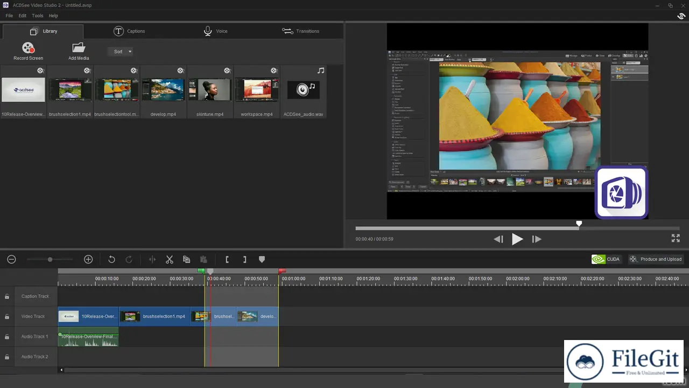Step to the next frame
The image size is (689, 388).
536,239
